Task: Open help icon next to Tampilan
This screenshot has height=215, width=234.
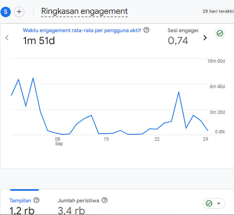Action: [x=37, y=200]
